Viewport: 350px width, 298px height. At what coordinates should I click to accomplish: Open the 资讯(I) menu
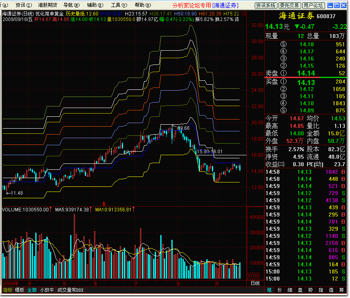[24, 5]
